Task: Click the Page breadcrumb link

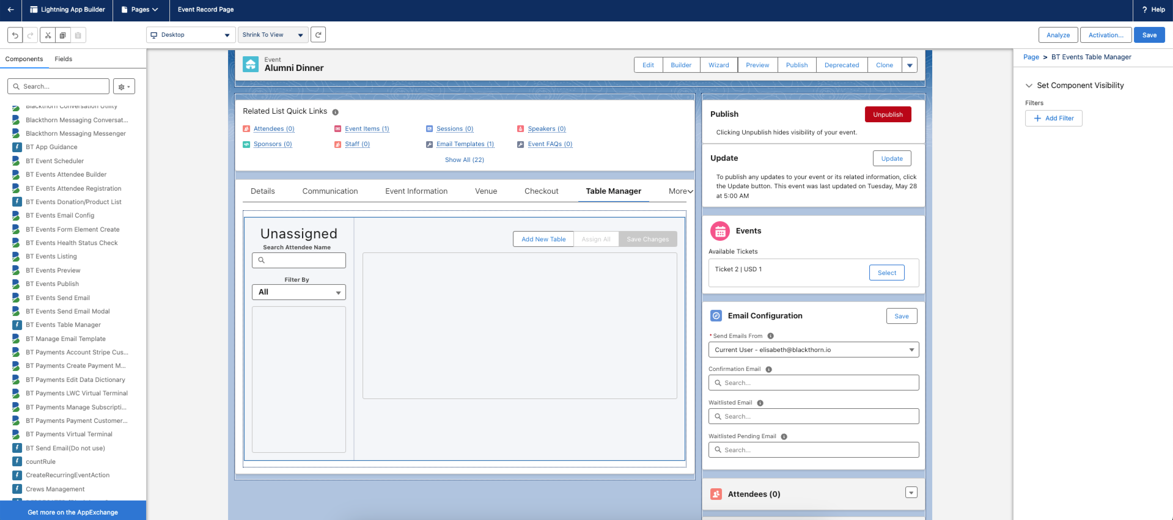Action: pyautogui.click(x=1031, y=57)
